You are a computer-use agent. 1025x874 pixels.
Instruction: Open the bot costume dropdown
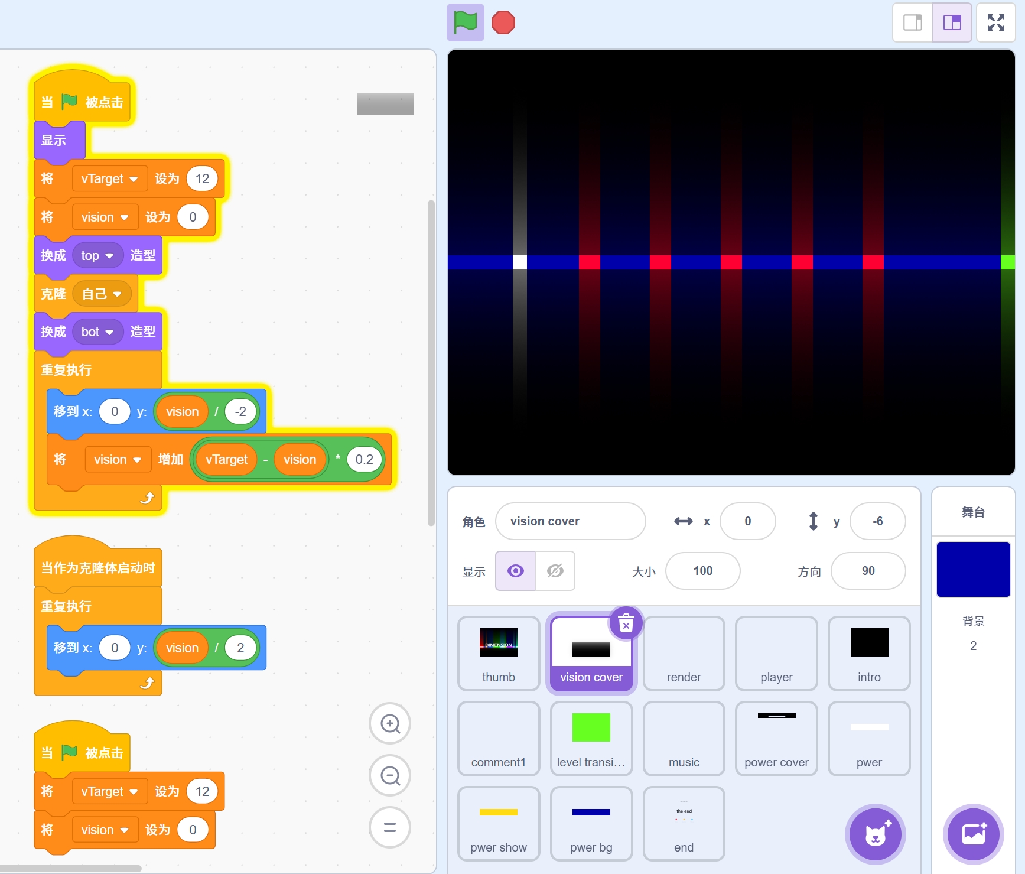[109, 332]
